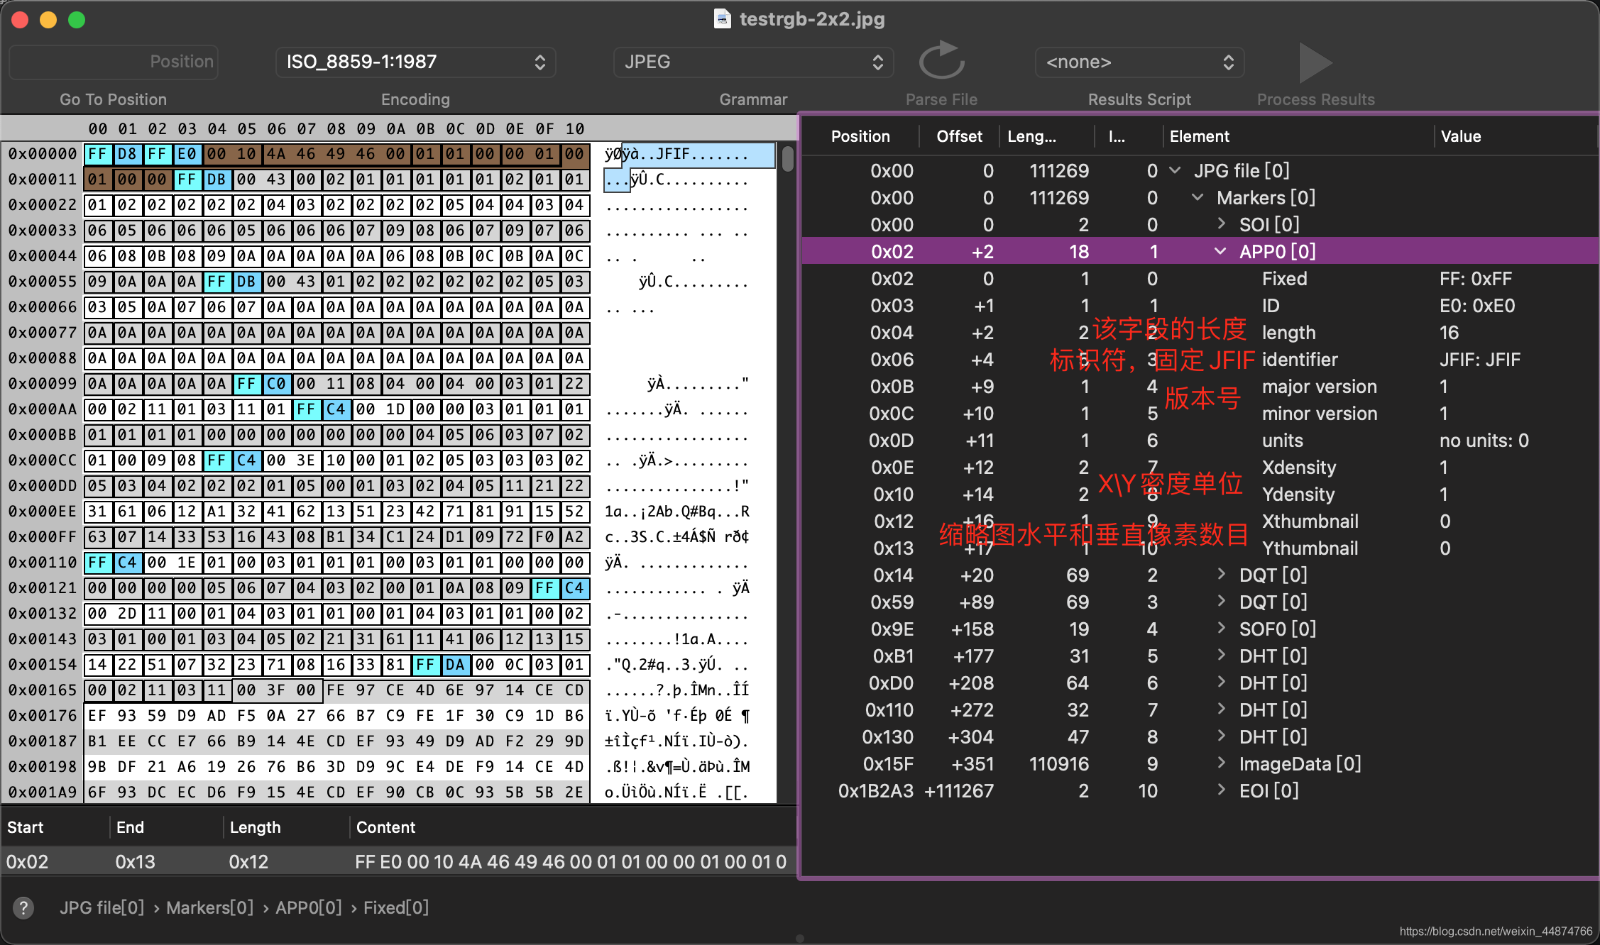Viewport: 1600px width, 945px height.
Task: Expand the EOI [0] node
Action: coord(1221,790)
